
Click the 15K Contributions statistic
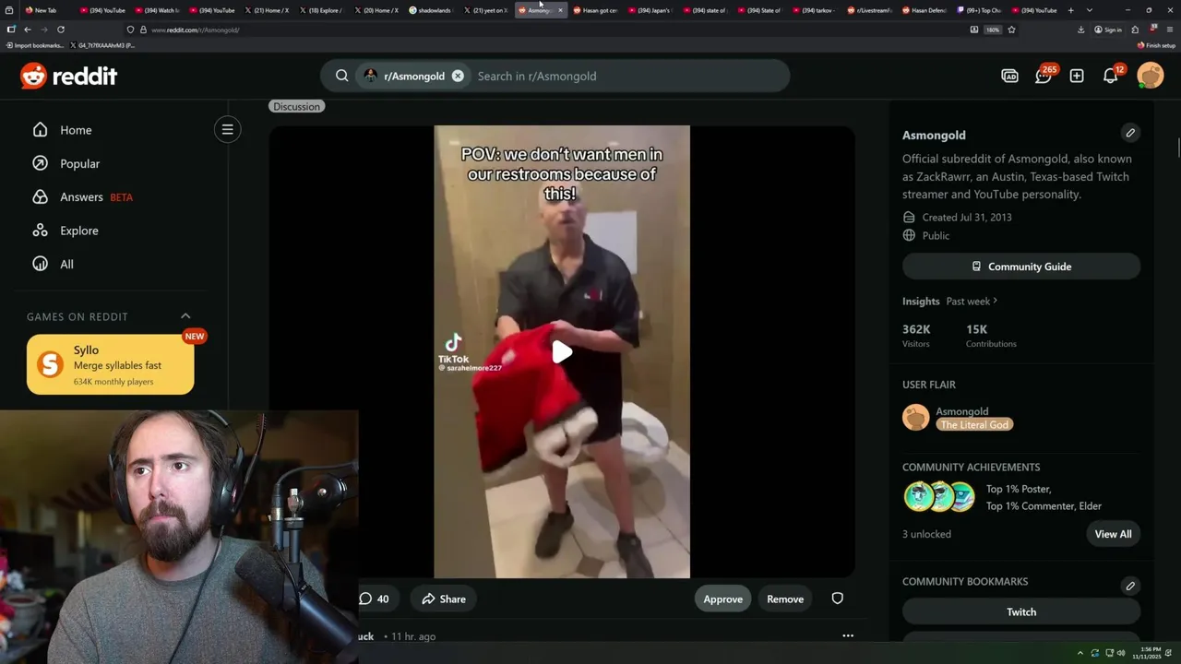click(x=991, y=336)
